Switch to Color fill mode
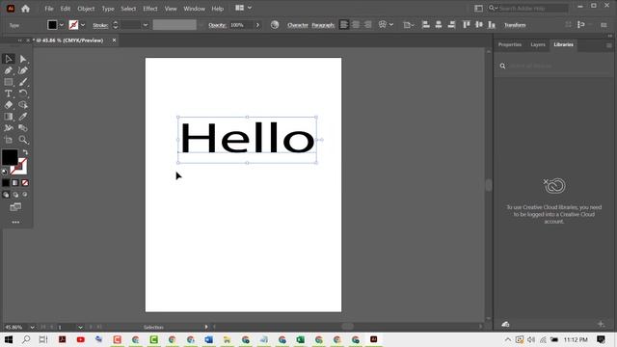The height and width of the screenshot is (347, 617). [x=6, y=183]
